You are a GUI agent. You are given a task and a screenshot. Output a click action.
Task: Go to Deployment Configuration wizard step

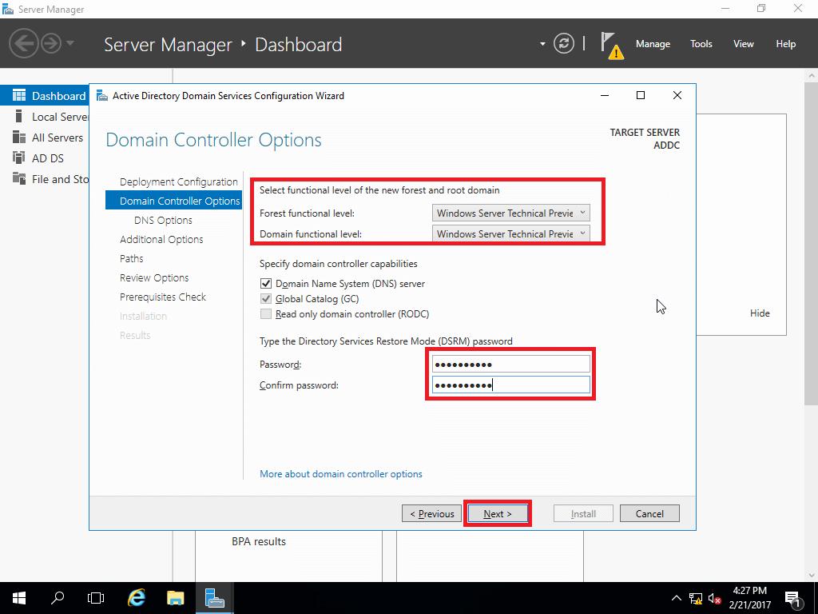pyautogui.click(x=178, y=181)
